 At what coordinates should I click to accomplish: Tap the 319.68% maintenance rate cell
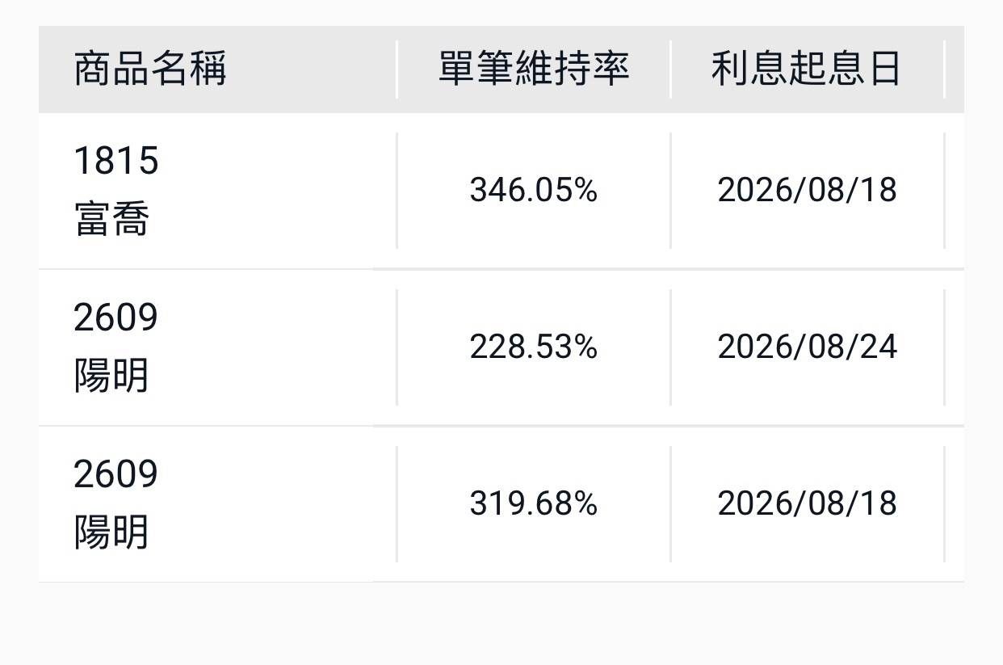click(534, 504)
